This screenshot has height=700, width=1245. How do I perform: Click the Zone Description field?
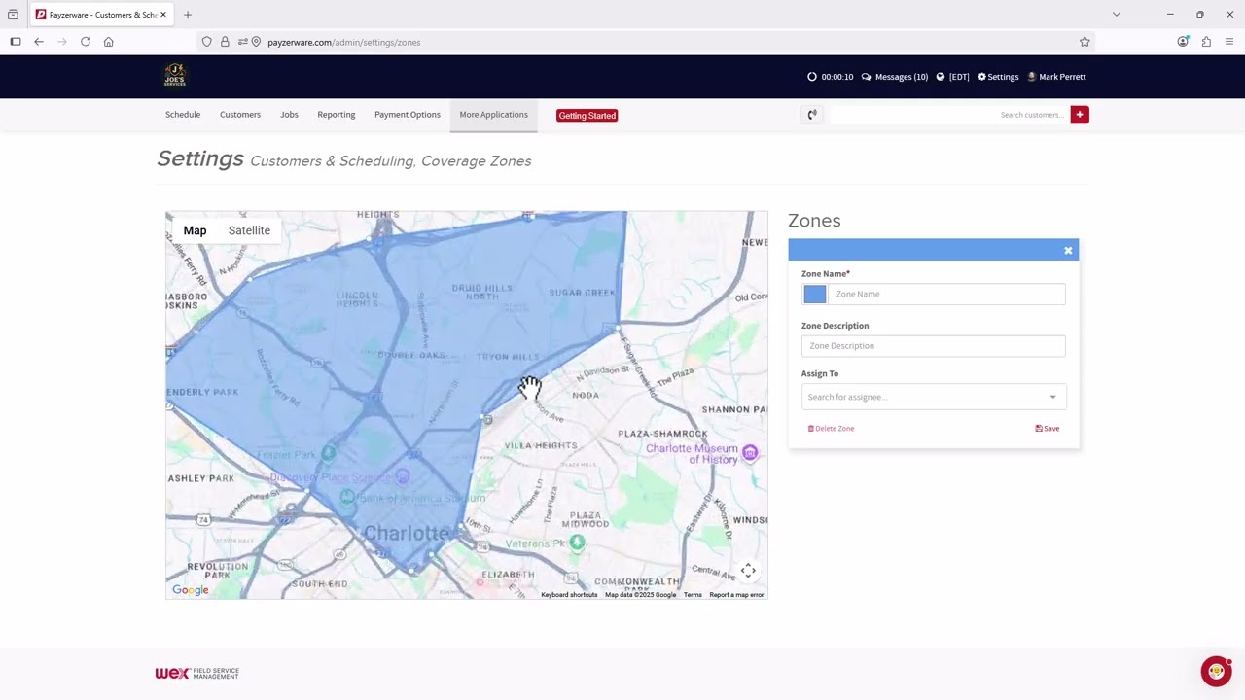click(x=934, y=346)
